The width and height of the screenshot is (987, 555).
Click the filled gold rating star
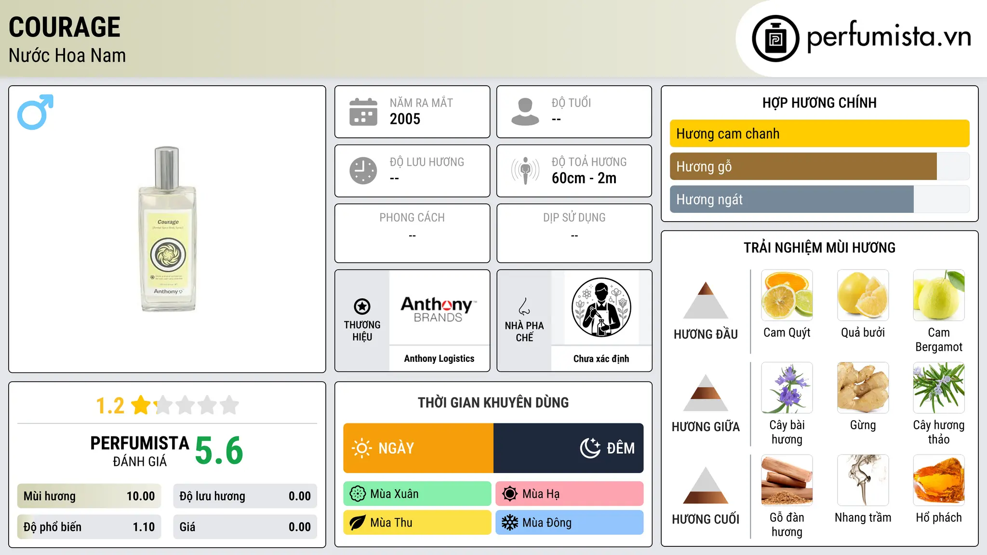[x=141, y=405]
